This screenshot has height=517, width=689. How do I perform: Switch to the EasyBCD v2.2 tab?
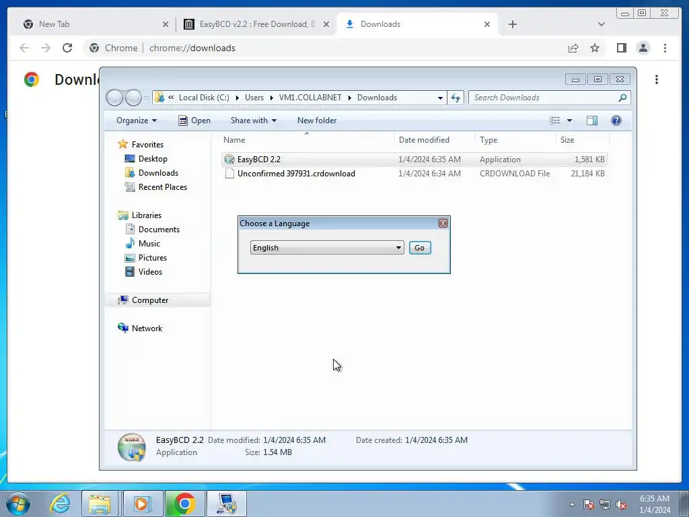(257, 24)
